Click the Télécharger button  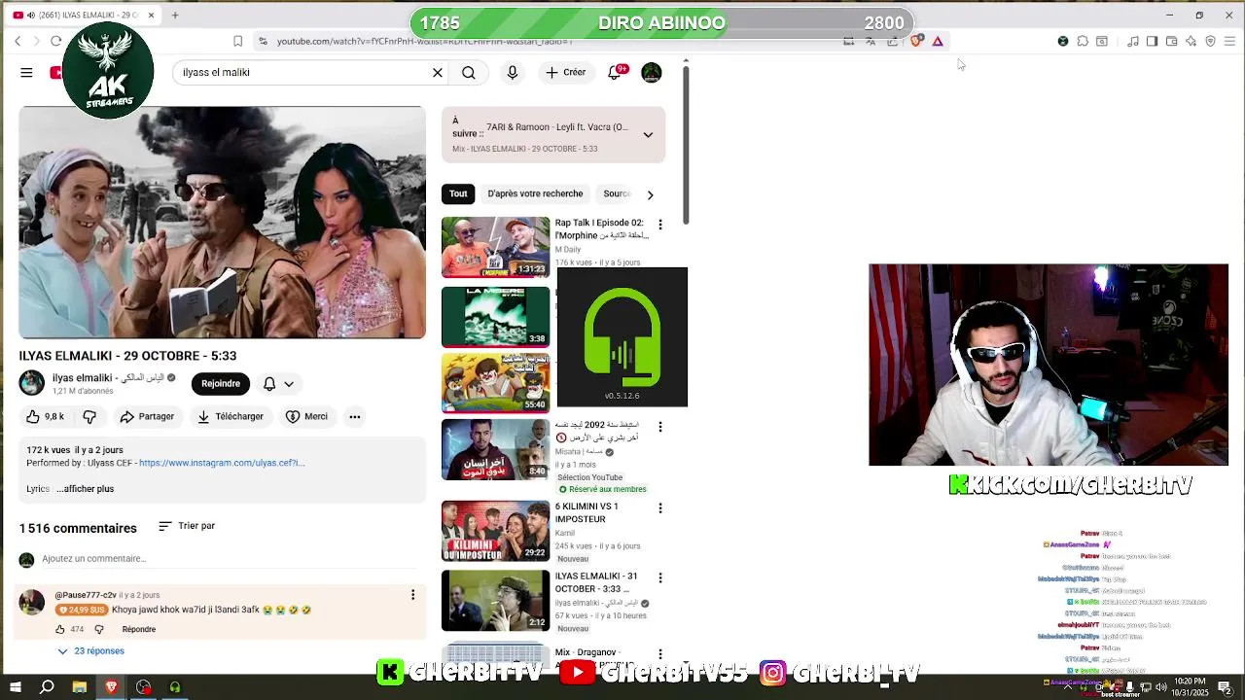pyautogui.click(x=231, y=416)
